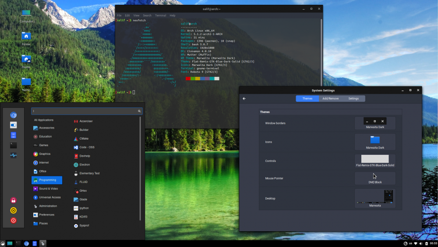Click the battery tray icon
This screenshot has height=247, width=438.
(x=426, y=243)
